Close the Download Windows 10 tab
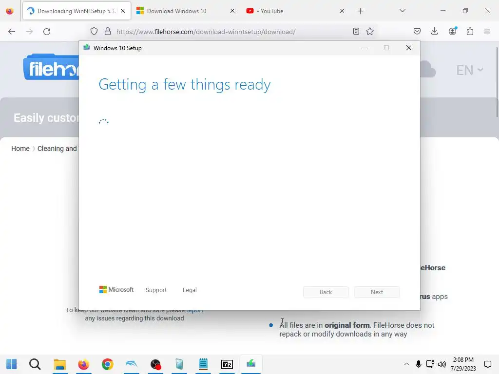The width and height of the screenshot is (499, 374). (232, 11)
